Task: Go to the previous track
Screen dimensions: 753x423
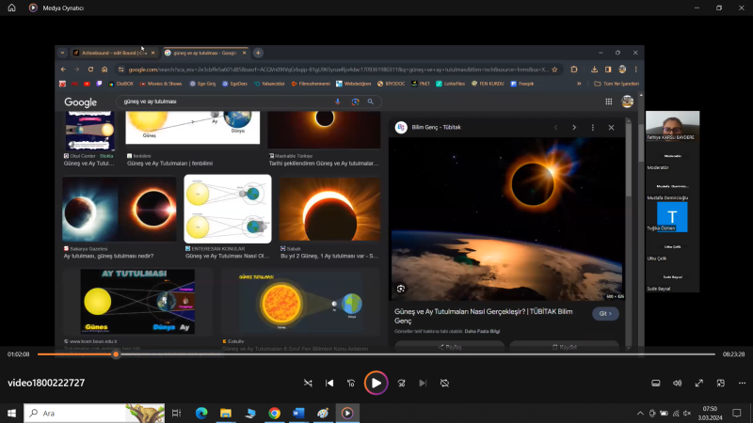Action: (x=329, y=383)
